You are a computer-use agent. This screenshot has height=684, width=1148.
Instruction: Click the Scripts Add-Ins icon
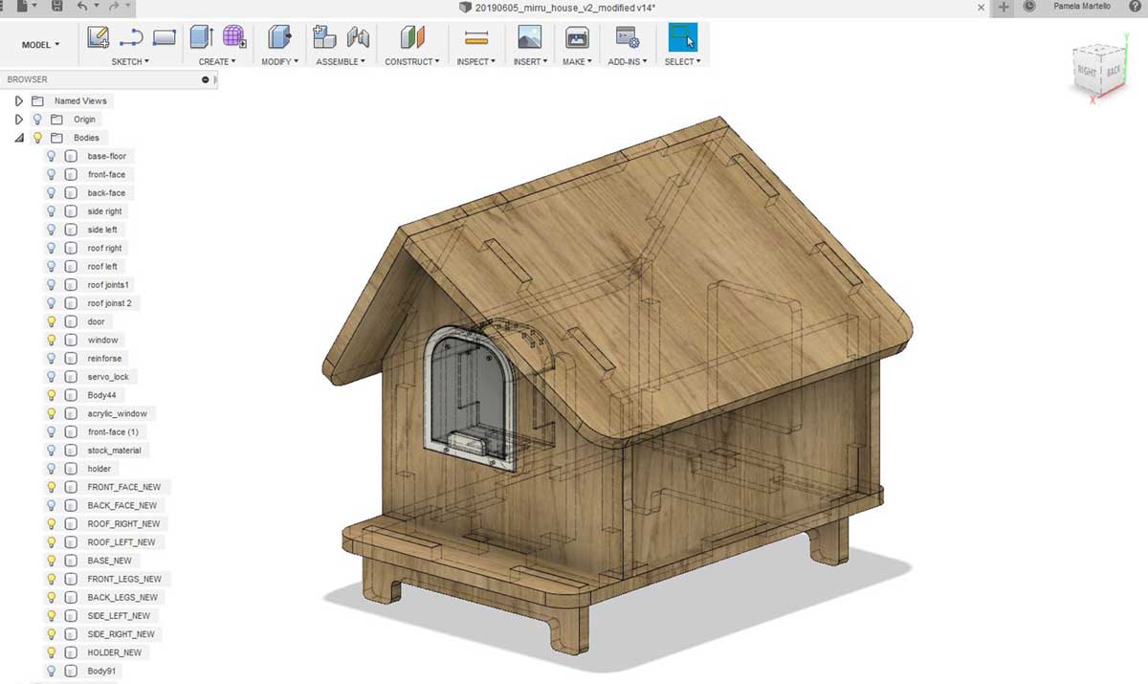point(629,37)
